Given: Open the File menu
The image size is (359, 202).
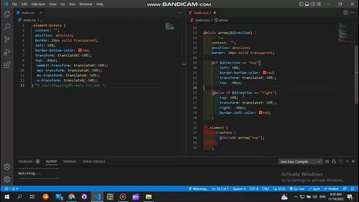Looking at the screenshot, I should (x=15, y=4).
